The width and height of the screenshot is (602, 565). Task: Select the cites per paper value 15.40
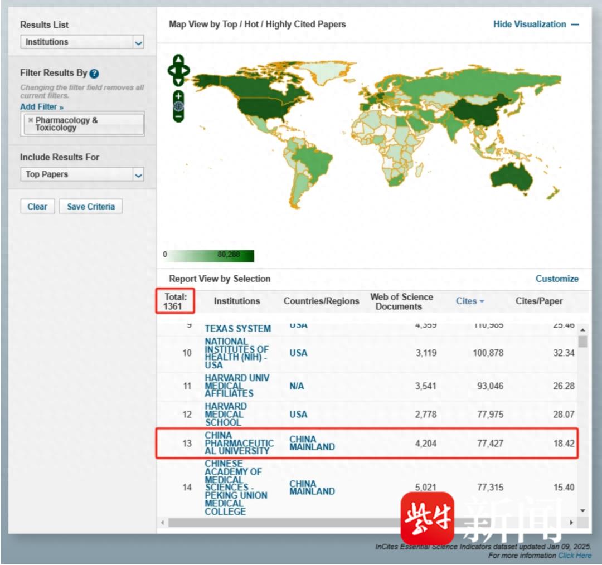click(564, 488)
